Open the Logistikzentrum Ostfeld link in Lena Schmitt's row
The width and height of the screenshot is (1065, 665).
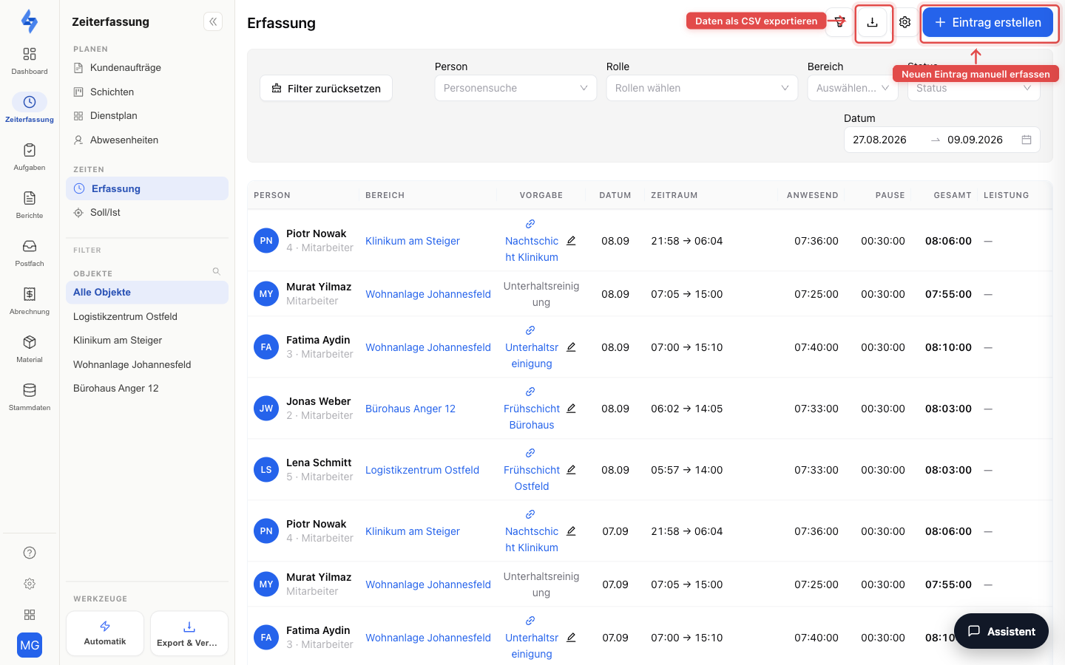coord(422,470)
